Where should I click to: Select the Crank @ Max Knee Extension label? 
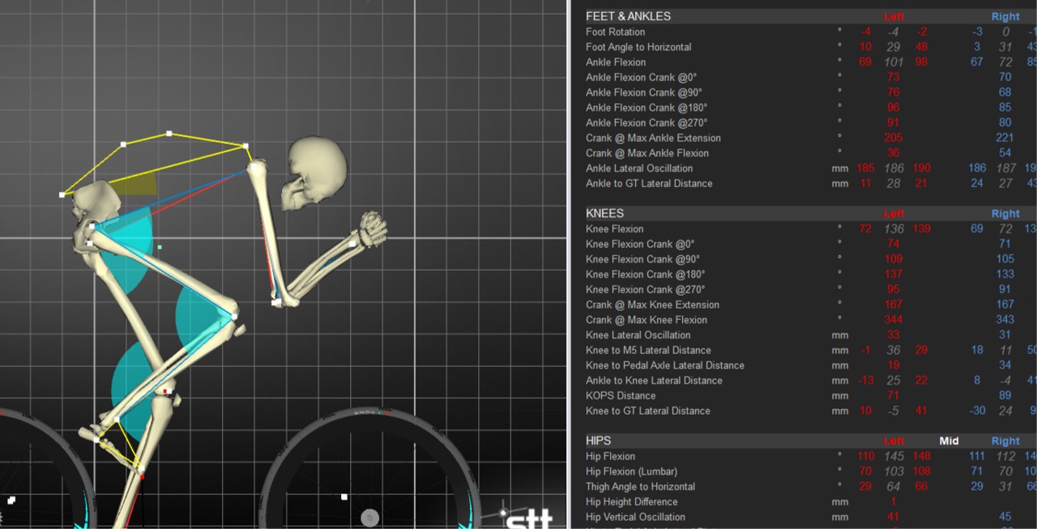(652, 305)
